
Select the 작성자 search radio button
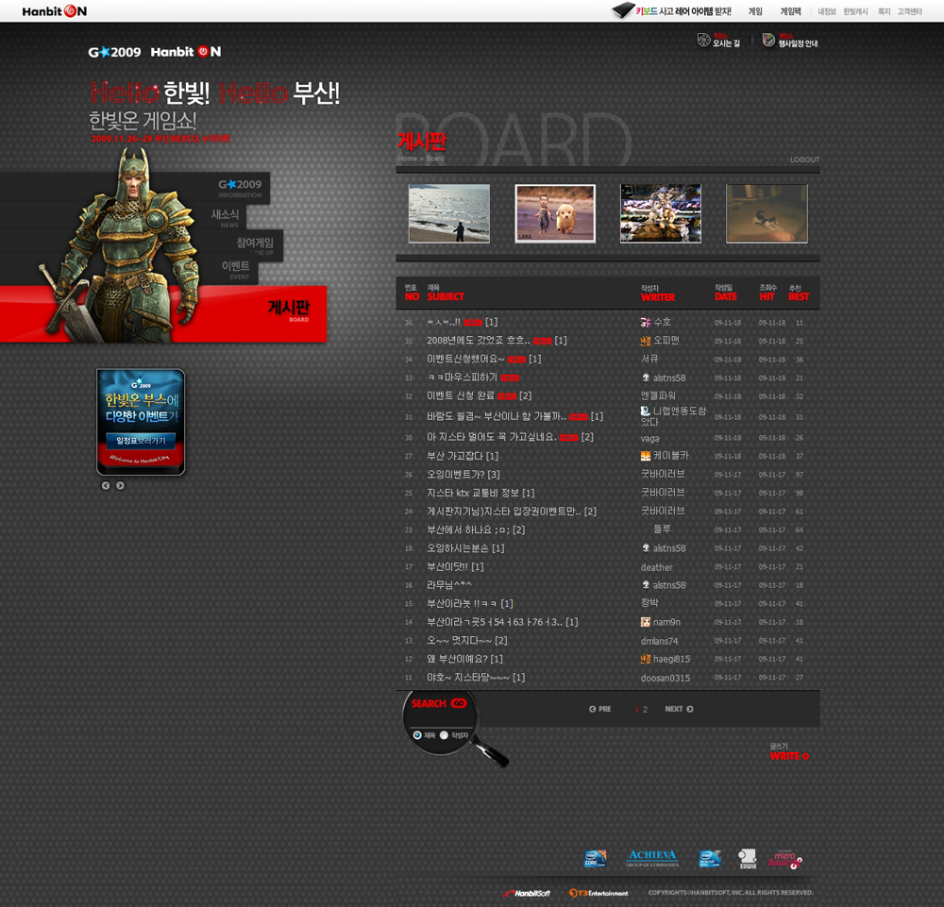(444, 735)
